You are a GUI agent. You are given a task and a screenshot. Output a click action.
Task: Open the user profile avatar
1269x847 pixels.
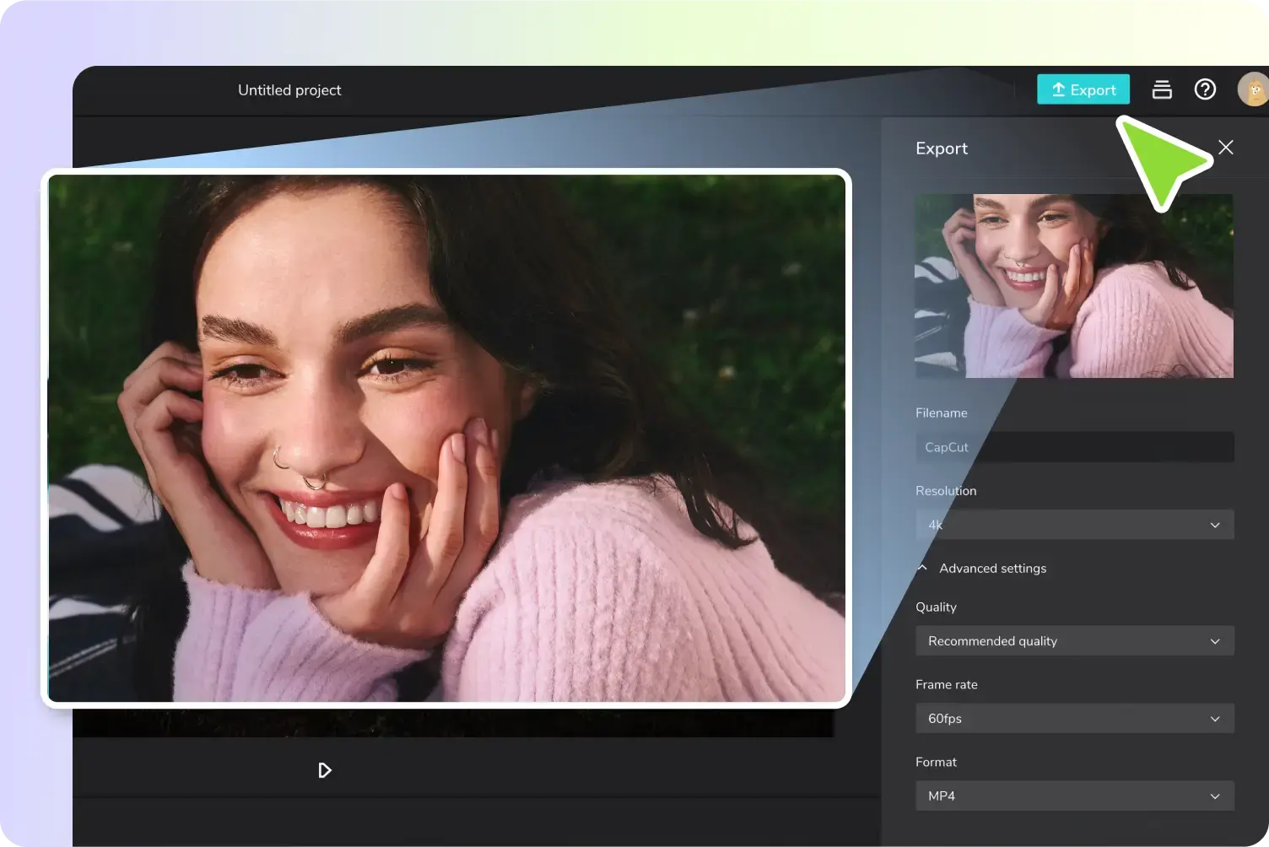pyautogui.click(x=1253, y=89)
